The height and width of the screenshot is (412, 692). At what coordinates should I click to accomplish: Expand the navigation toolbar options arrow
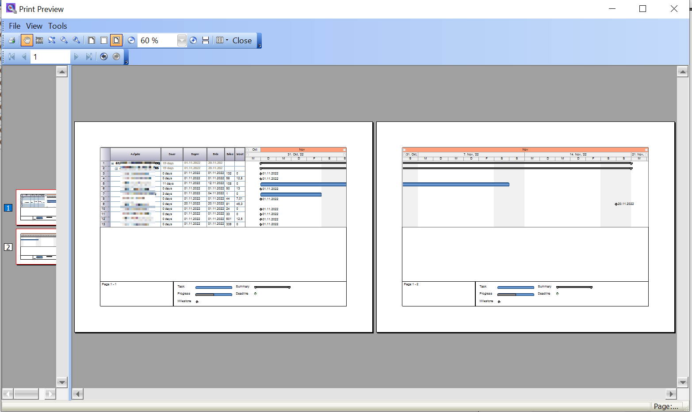coord(126,62)
